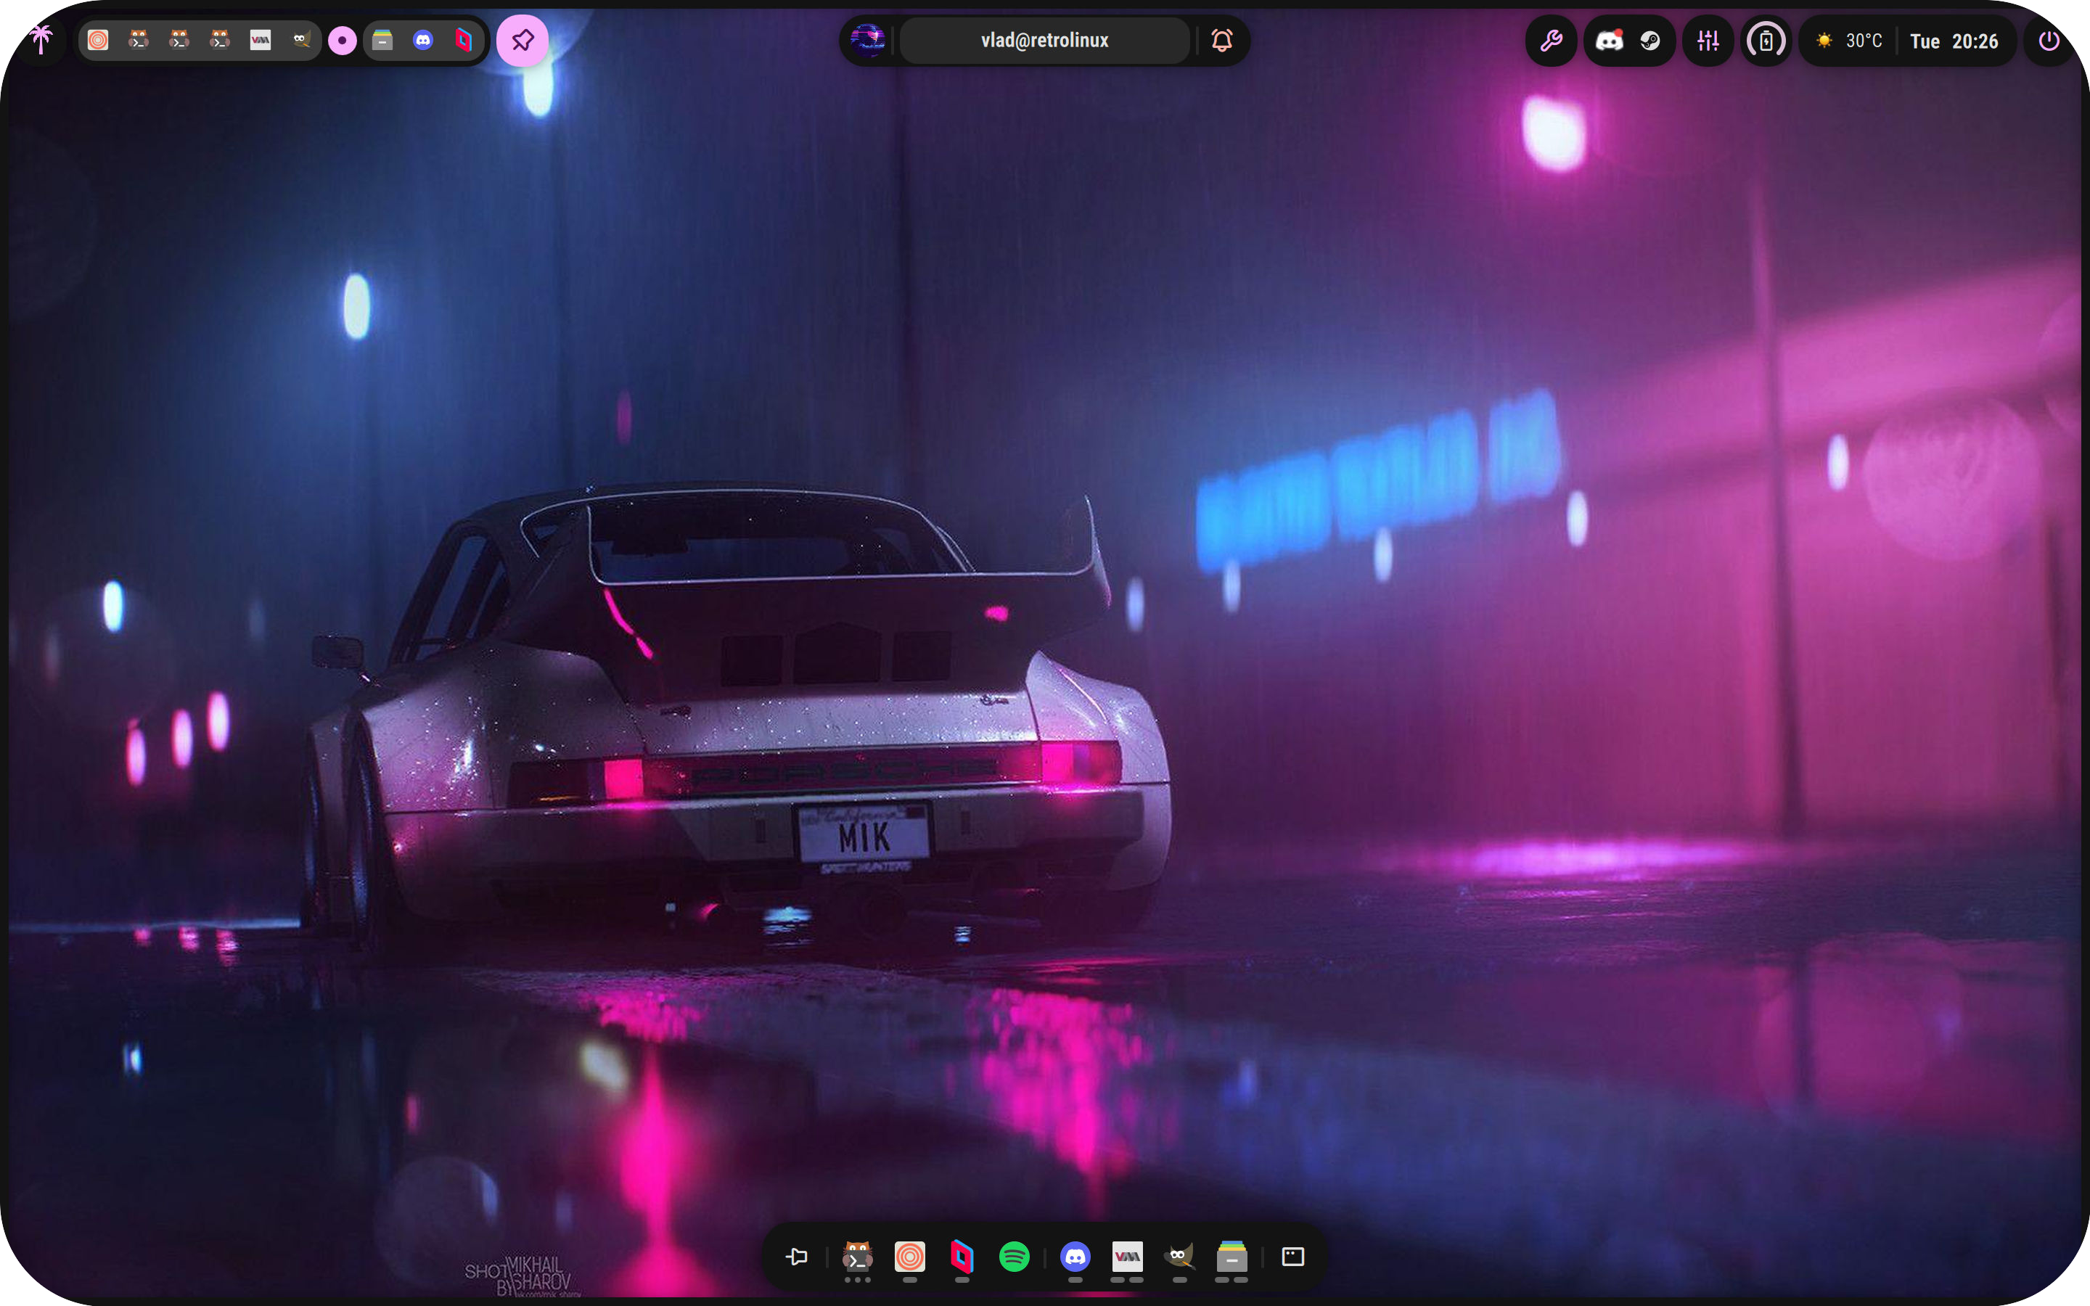This screenshot has height=1306, width=2090.
Task: Select the VM window icon in the top workspace bar
Action: pyautogui.click(x=260, y=40)
